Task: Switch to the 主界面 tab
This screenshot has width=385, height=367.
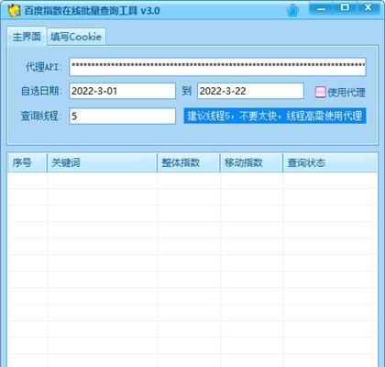Action: (27, 37)
